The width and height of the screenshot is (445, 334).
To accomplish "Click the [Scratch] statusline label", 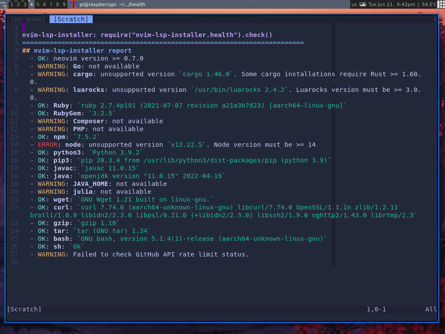I will (x=24, y=309).
